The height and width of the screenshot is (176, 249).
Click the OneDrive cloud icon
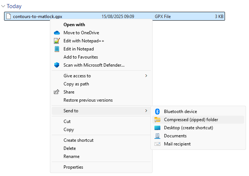[57, 33]
